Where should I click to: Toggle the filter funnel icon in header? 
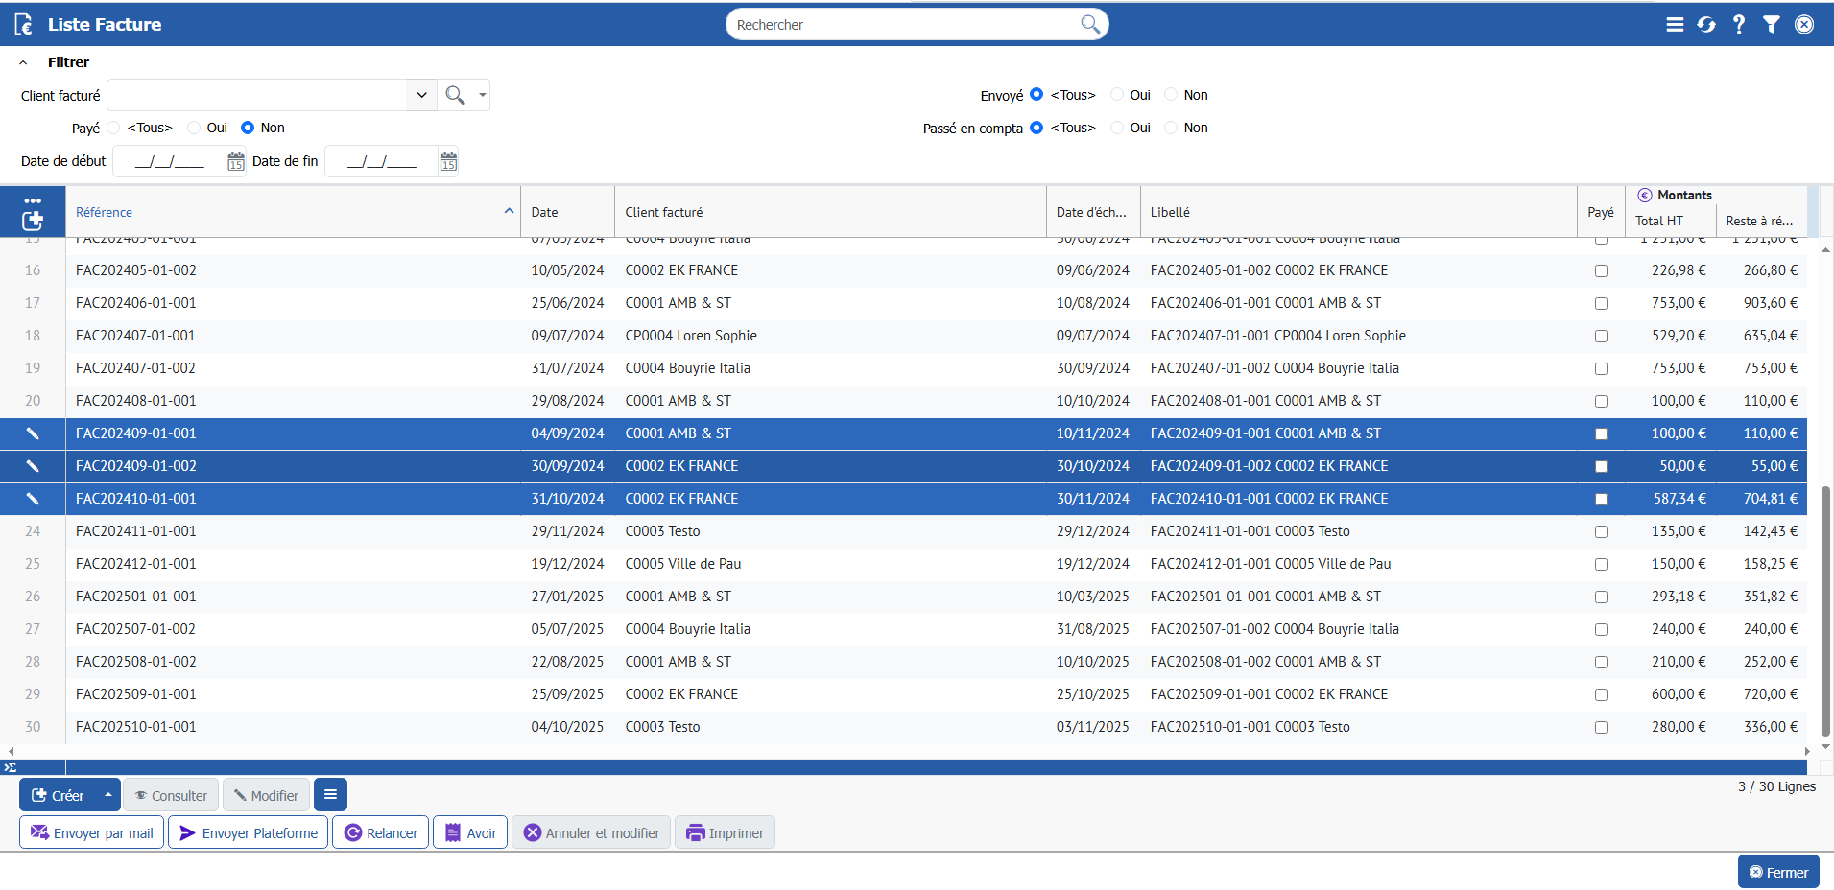1772,25
